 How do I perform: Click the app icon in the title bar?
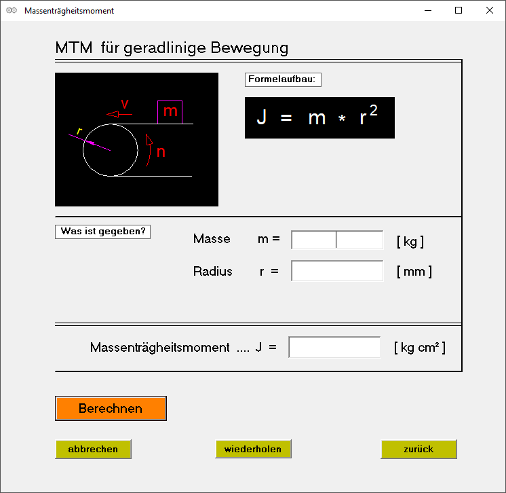11,10
